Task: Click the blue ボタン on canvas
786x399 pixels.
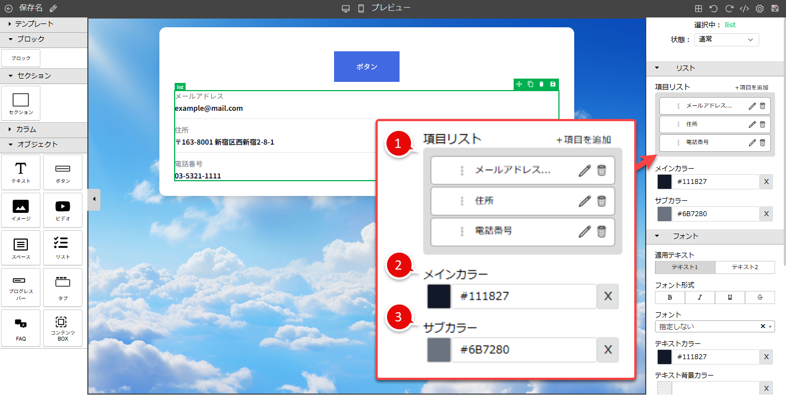Action: tap(366, 67)
